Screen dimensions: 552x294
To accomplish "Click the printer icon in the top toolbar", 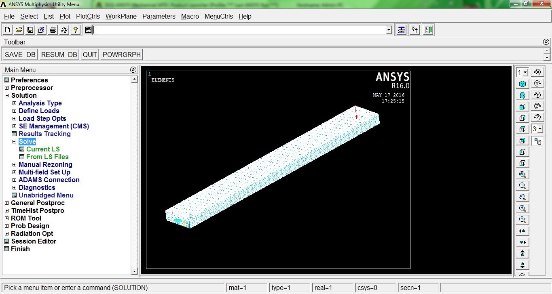I will [x=53, y=30].
